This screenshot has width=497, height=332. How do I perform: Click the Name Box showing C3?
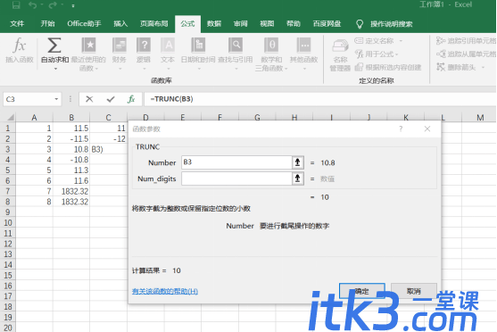coord(28,99)
